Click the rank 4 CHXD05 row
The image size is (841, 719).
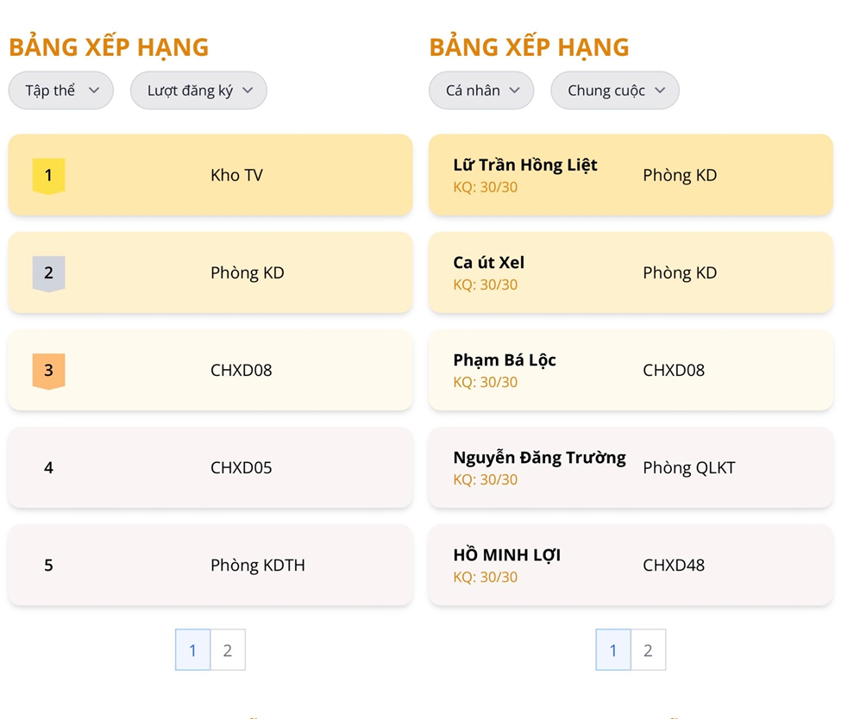pyautogui.click(x=210, y=467)
